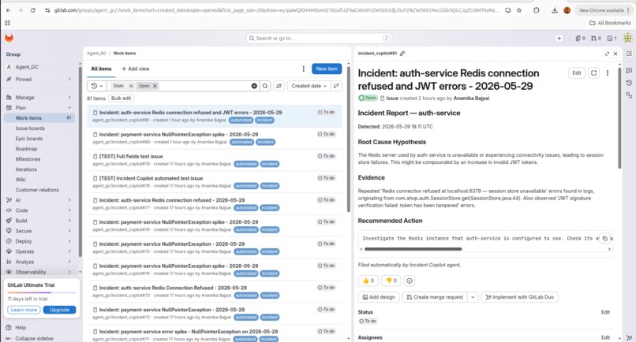
Task: Click Add design button
Action: pos(379,297)
